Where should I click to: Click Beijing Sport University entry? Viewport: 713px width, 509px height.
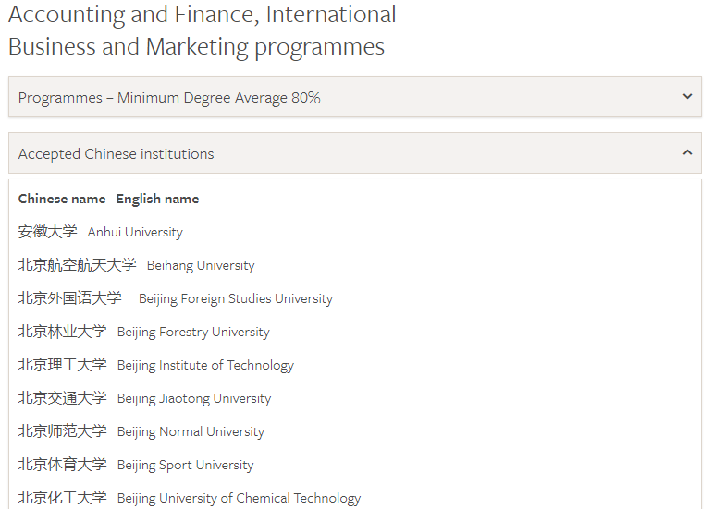tap(185, 465)
